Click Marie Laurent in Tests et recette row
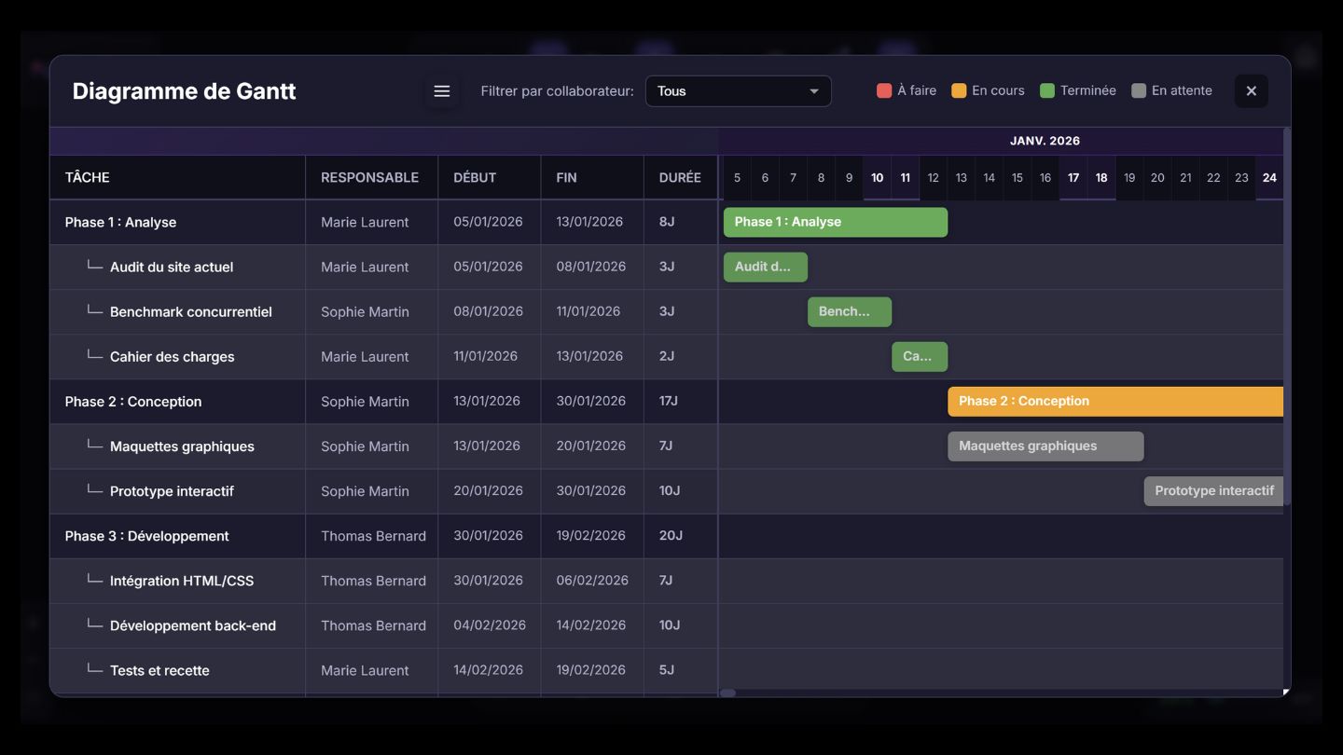Screen dimensions: 1343x755 pos(365,669)
